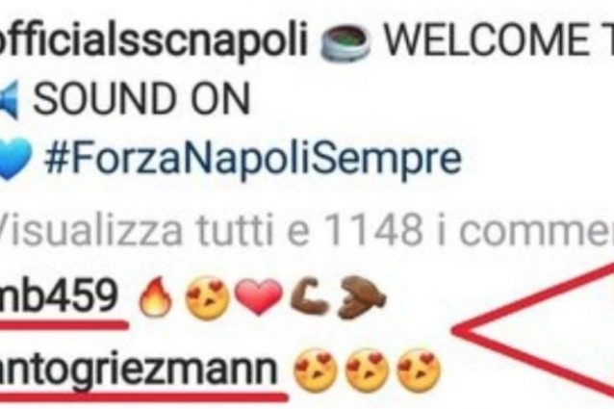Click the red underline beneath antogriezmann
Image resolution: width=614 pixels, height=409 pixels.
[144, 396]
